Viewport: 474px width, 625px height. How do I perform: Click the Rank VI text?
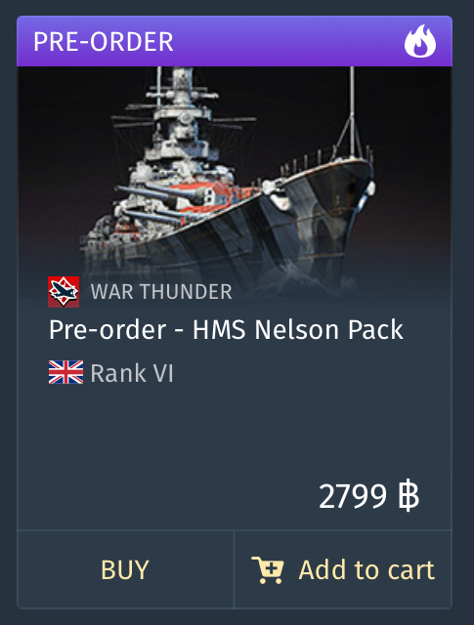click(132, 373)
